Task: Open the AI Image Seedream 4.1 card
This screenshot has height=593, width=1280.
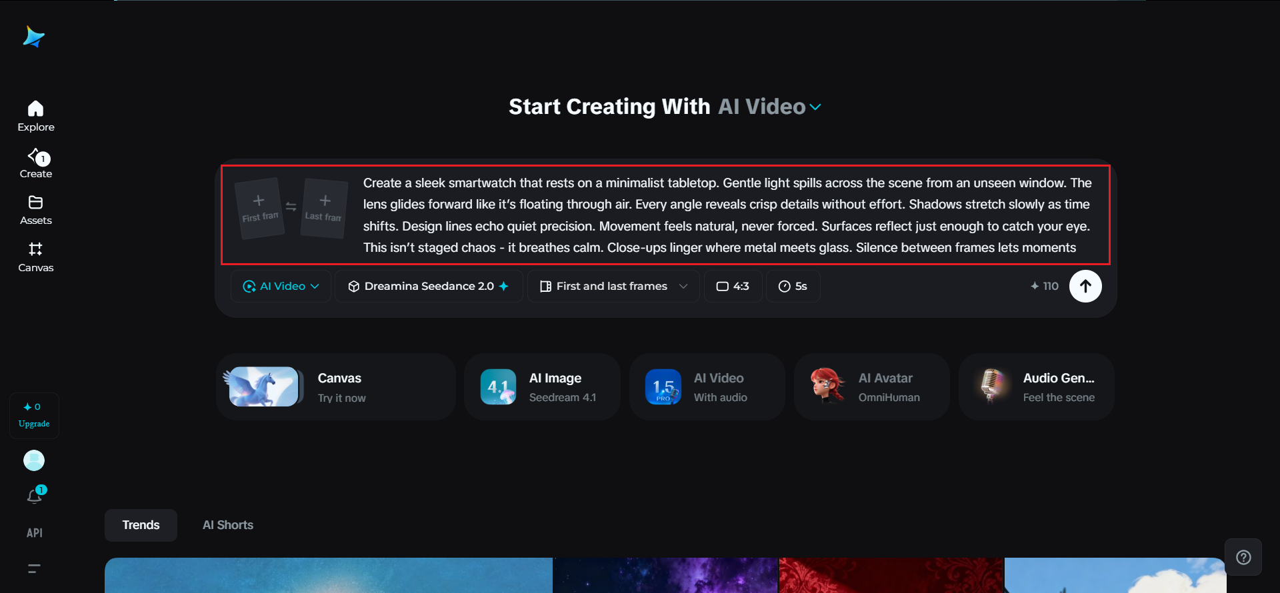Action: click(x=543, y=387)
